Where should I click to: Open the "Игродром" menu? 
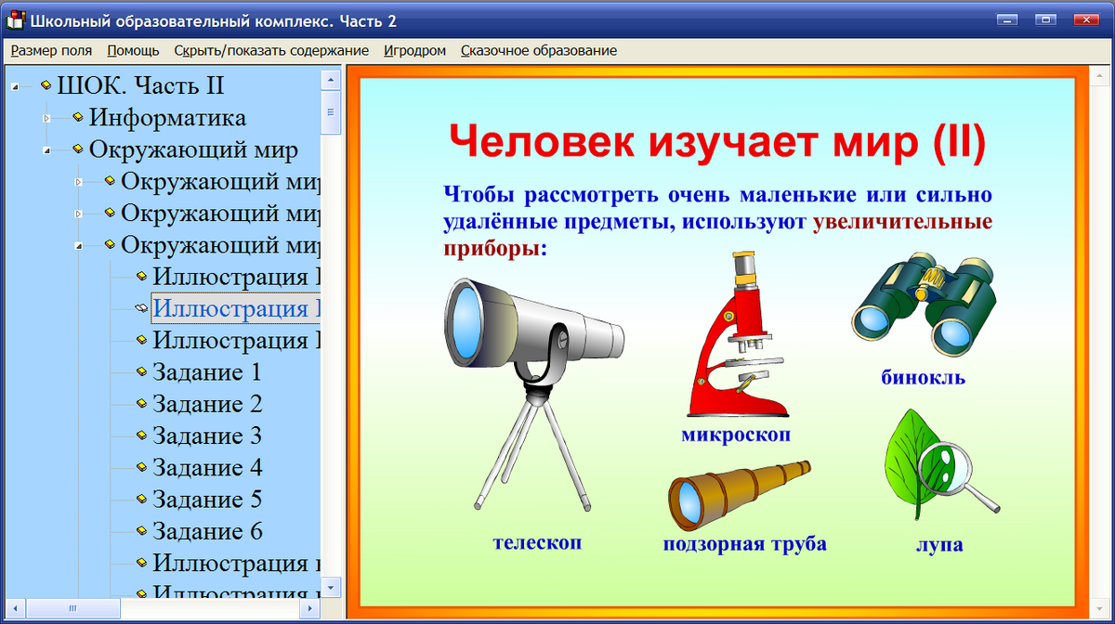[414, 51]
